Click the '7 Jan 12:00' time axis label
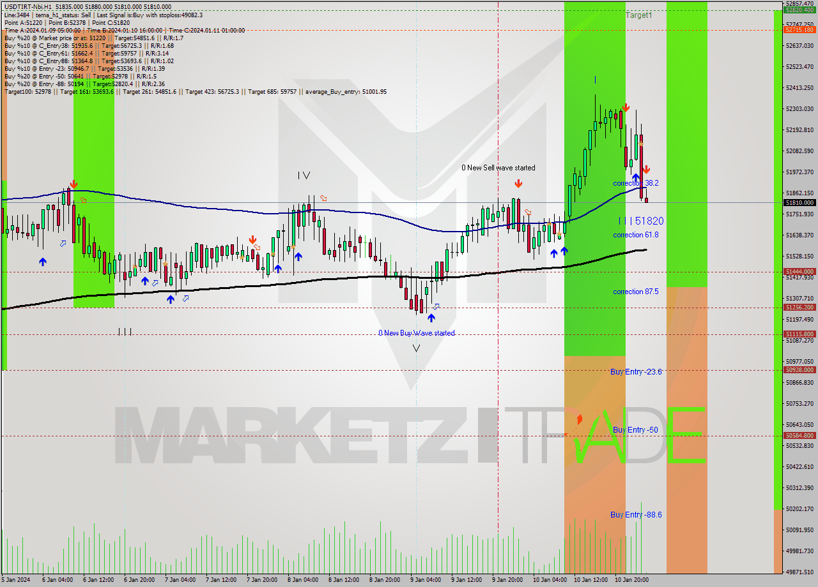 pos(221,580)
